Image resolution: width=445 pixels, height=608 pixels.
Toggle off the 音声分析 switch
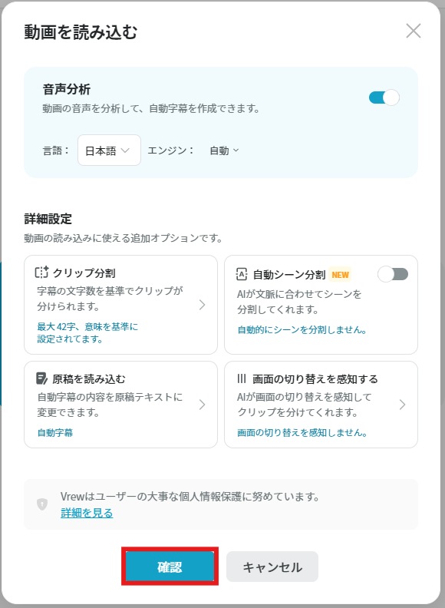384,97
